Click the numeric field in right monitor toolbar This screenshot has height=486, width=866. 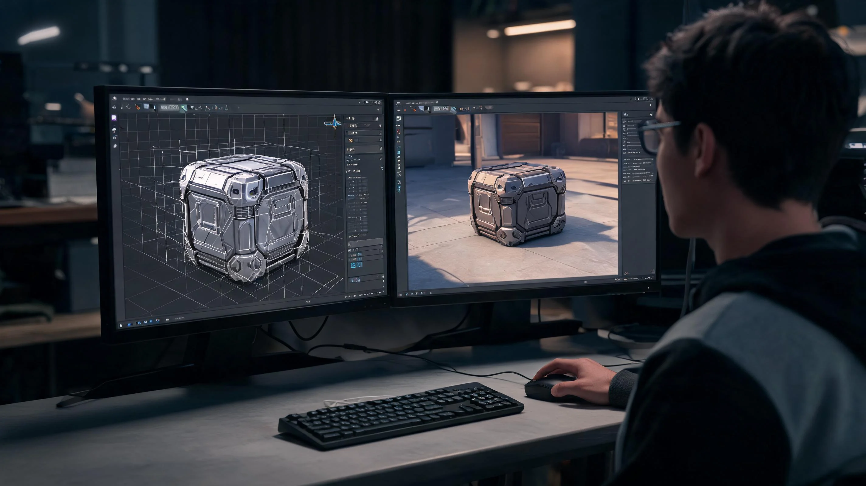(442, 109)
